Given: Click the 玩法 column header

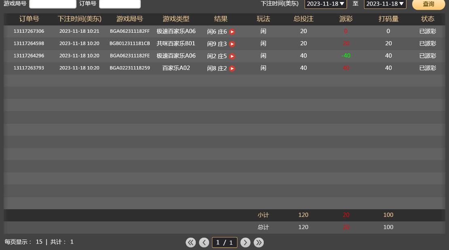Looking at the screenshot, I should tap(263, 19).
